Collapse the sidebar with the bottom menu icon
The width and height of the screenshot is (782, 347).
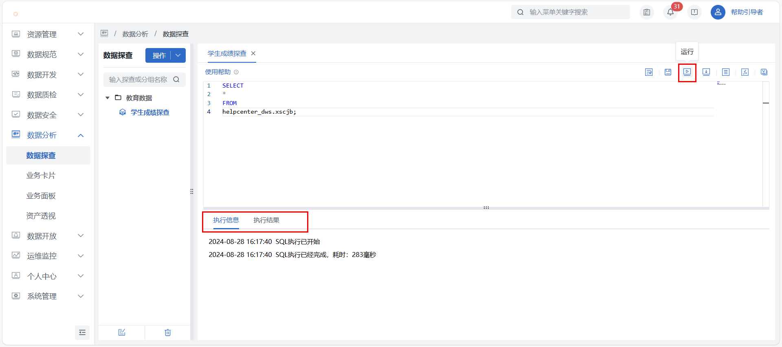[x=82, y=332]
